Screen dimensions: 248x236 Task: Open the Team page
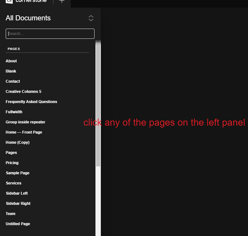(10, 214)
